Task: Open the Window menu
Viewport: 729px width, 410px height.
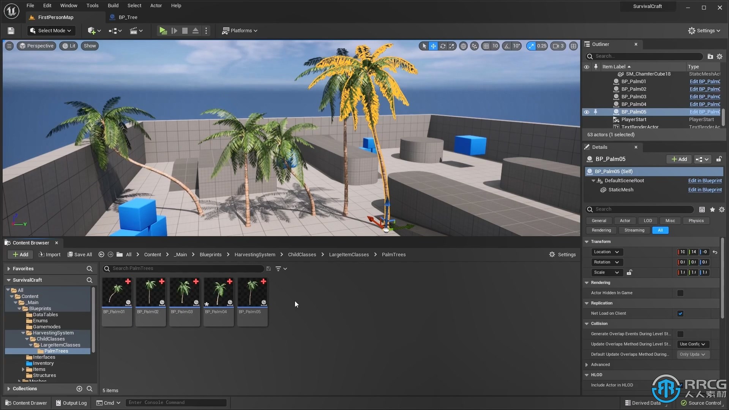Action: (69, 6)
